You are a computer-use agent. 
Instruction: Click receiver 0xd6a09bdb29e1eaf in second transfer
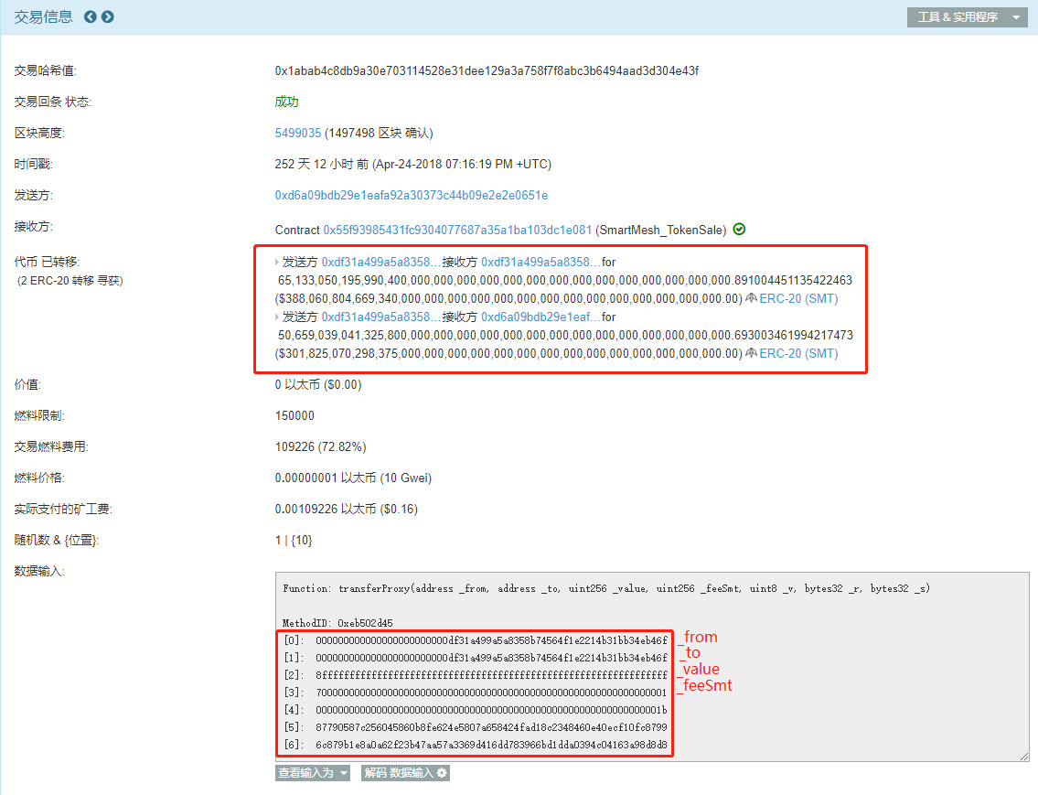pos(540,317)
